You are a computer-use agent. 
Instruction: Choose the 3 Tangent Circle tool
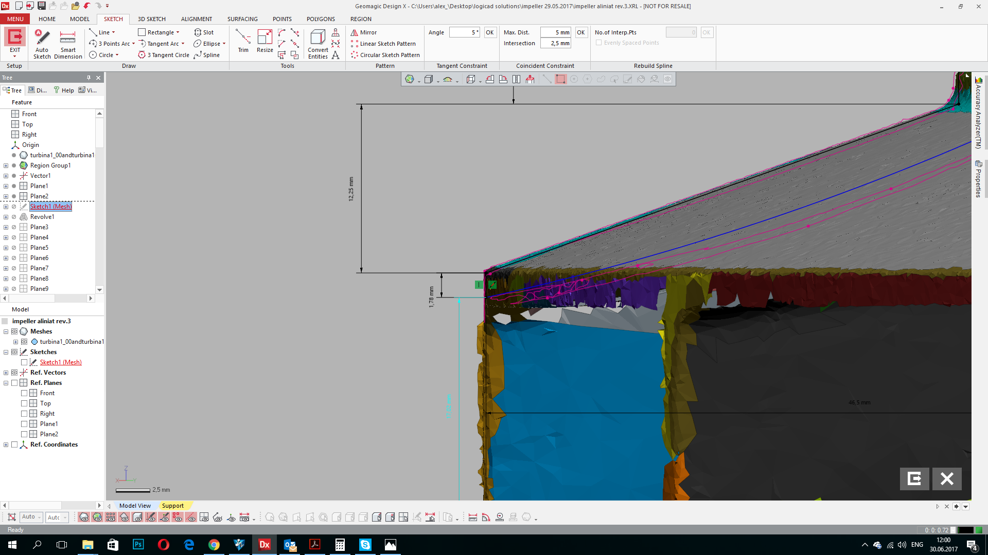[x=164, y=55]
